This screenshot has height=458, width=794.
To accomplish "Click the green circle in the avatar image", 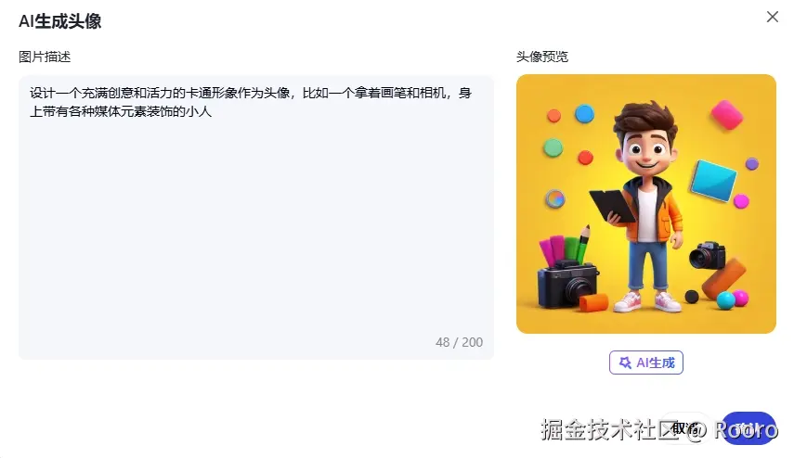I will point(553,148).
